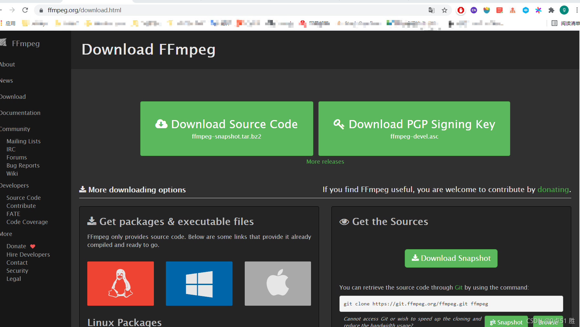Bookmark this page with the star icon
580x327 pixels.
click(445, 10)
